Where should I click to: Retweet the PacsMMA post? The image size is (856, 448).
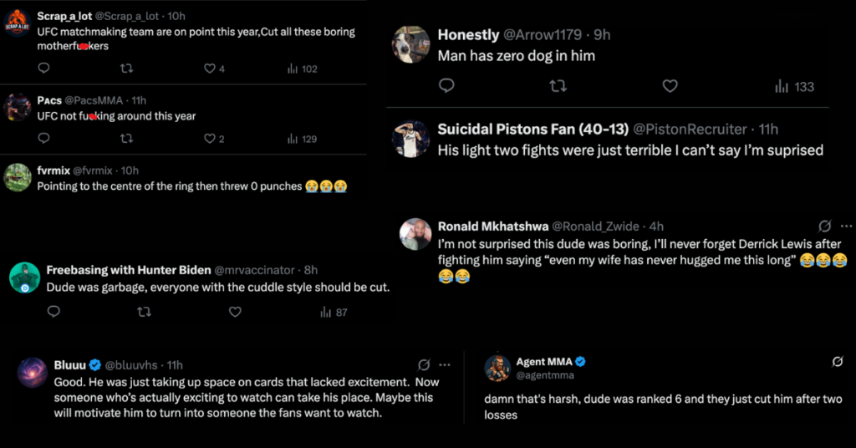pos(127,139)
